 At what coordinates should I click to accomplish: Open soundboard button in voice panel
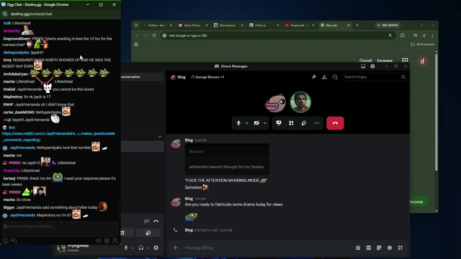[x=148, y=233]
